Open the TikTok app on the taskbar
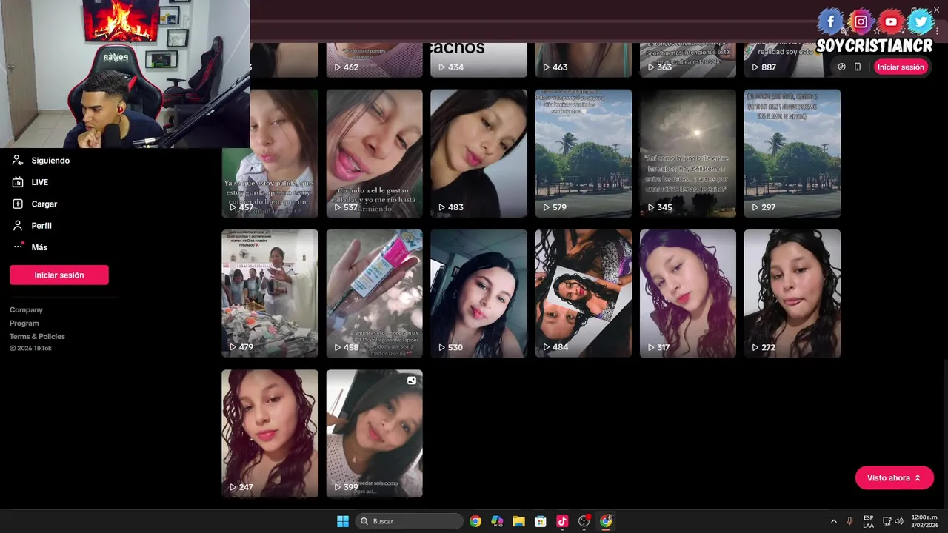This screenshot has height=533, width=948. 562,521
